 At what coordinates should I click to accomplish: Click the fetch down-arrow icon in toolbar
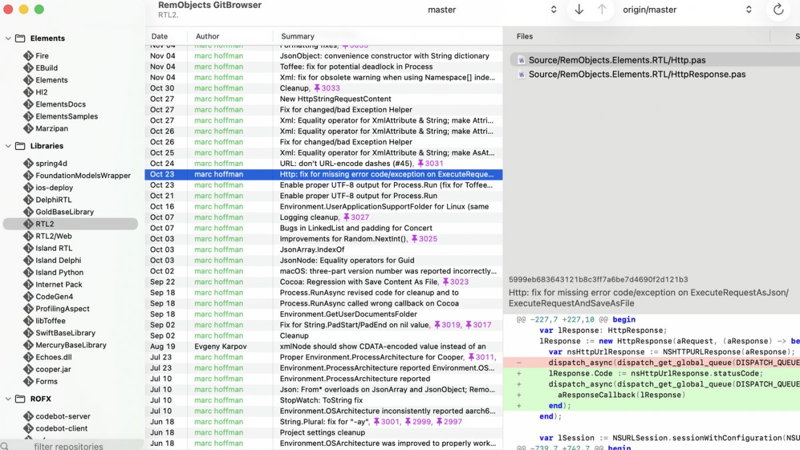(x=579, y=9)
